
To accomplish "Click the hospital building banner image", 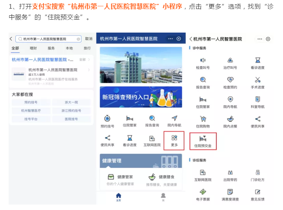I will 141,65.
